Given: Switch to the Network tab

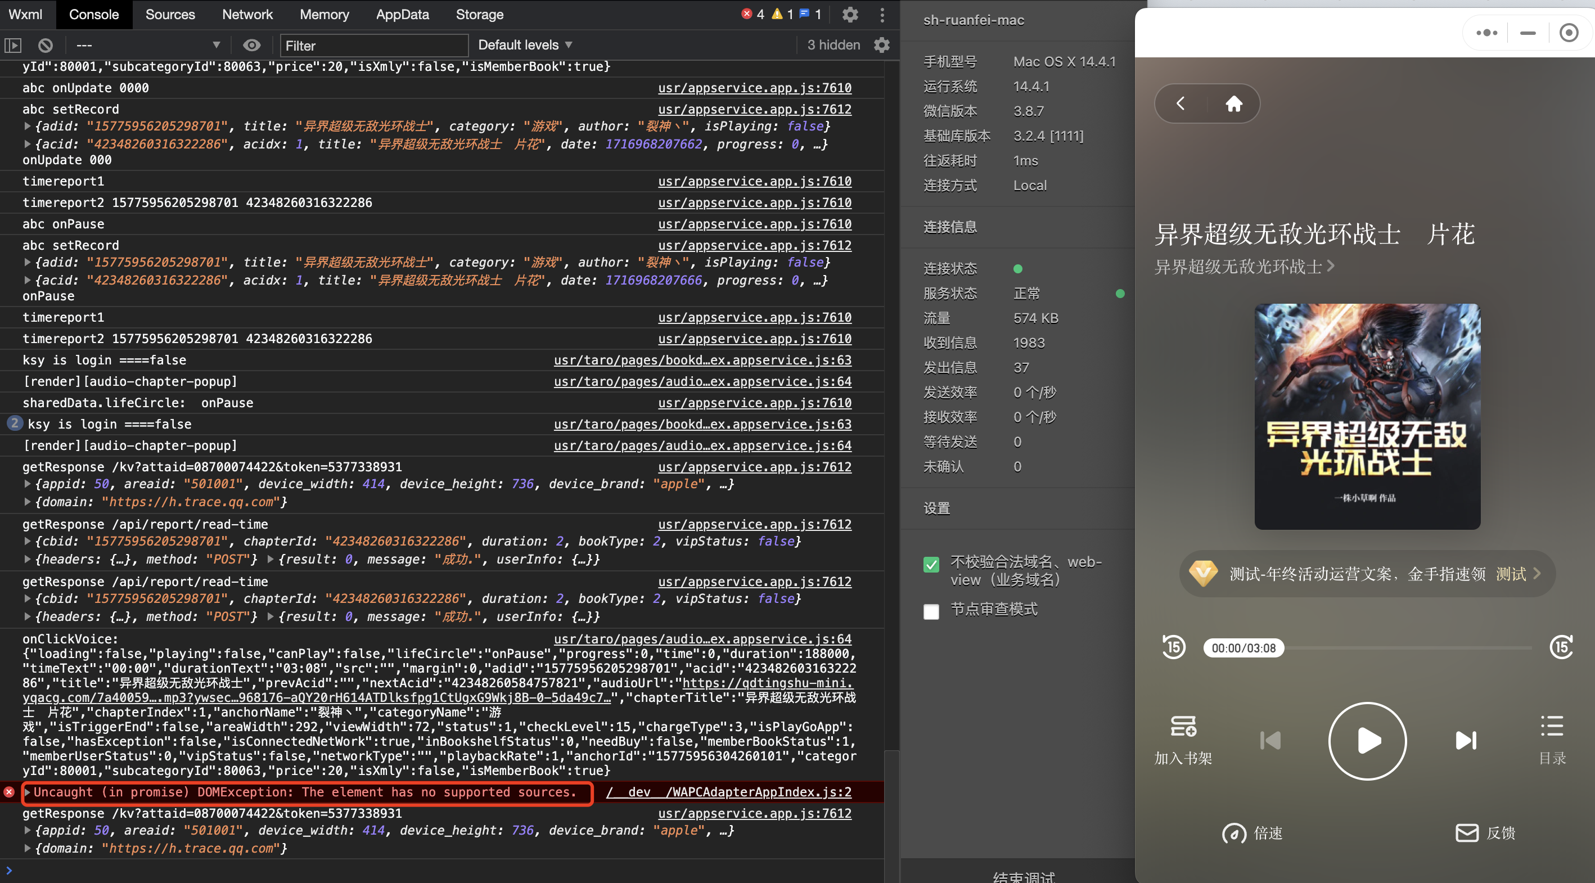Looking at the screenshot, I should click(247, 14).
